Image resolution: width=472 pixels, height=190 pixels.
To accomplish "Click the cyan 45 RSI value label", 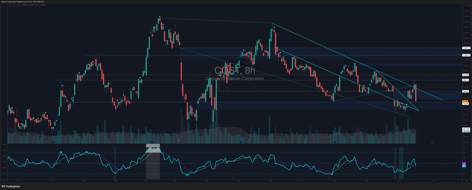I will 464,166.
